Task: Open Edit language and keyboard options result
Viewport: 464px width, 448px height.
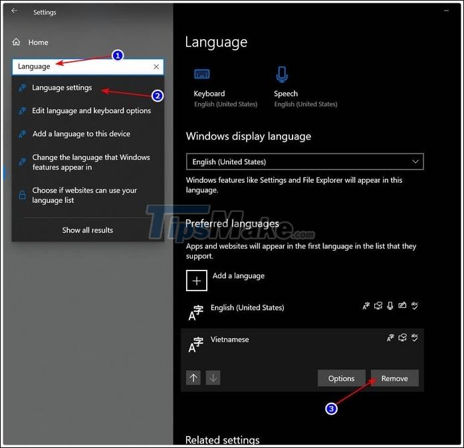Action: tap(88, 110)
